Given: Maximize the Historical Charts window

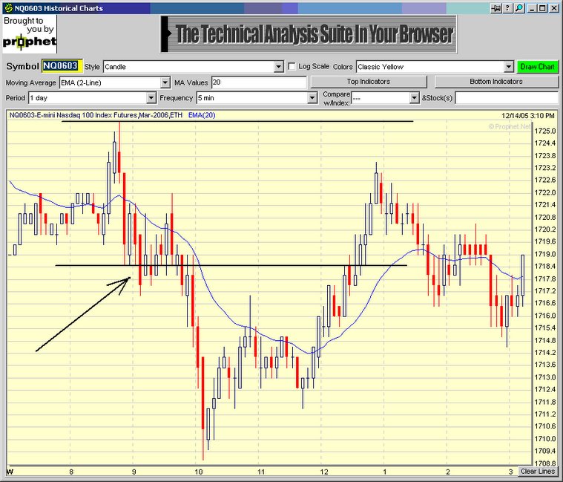Looking at the screenshot, I should tap(543, 8).
